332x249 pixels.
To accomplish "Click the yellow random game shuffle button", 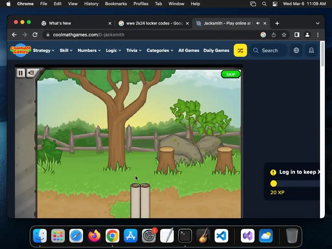I will [x=240, y=50].
